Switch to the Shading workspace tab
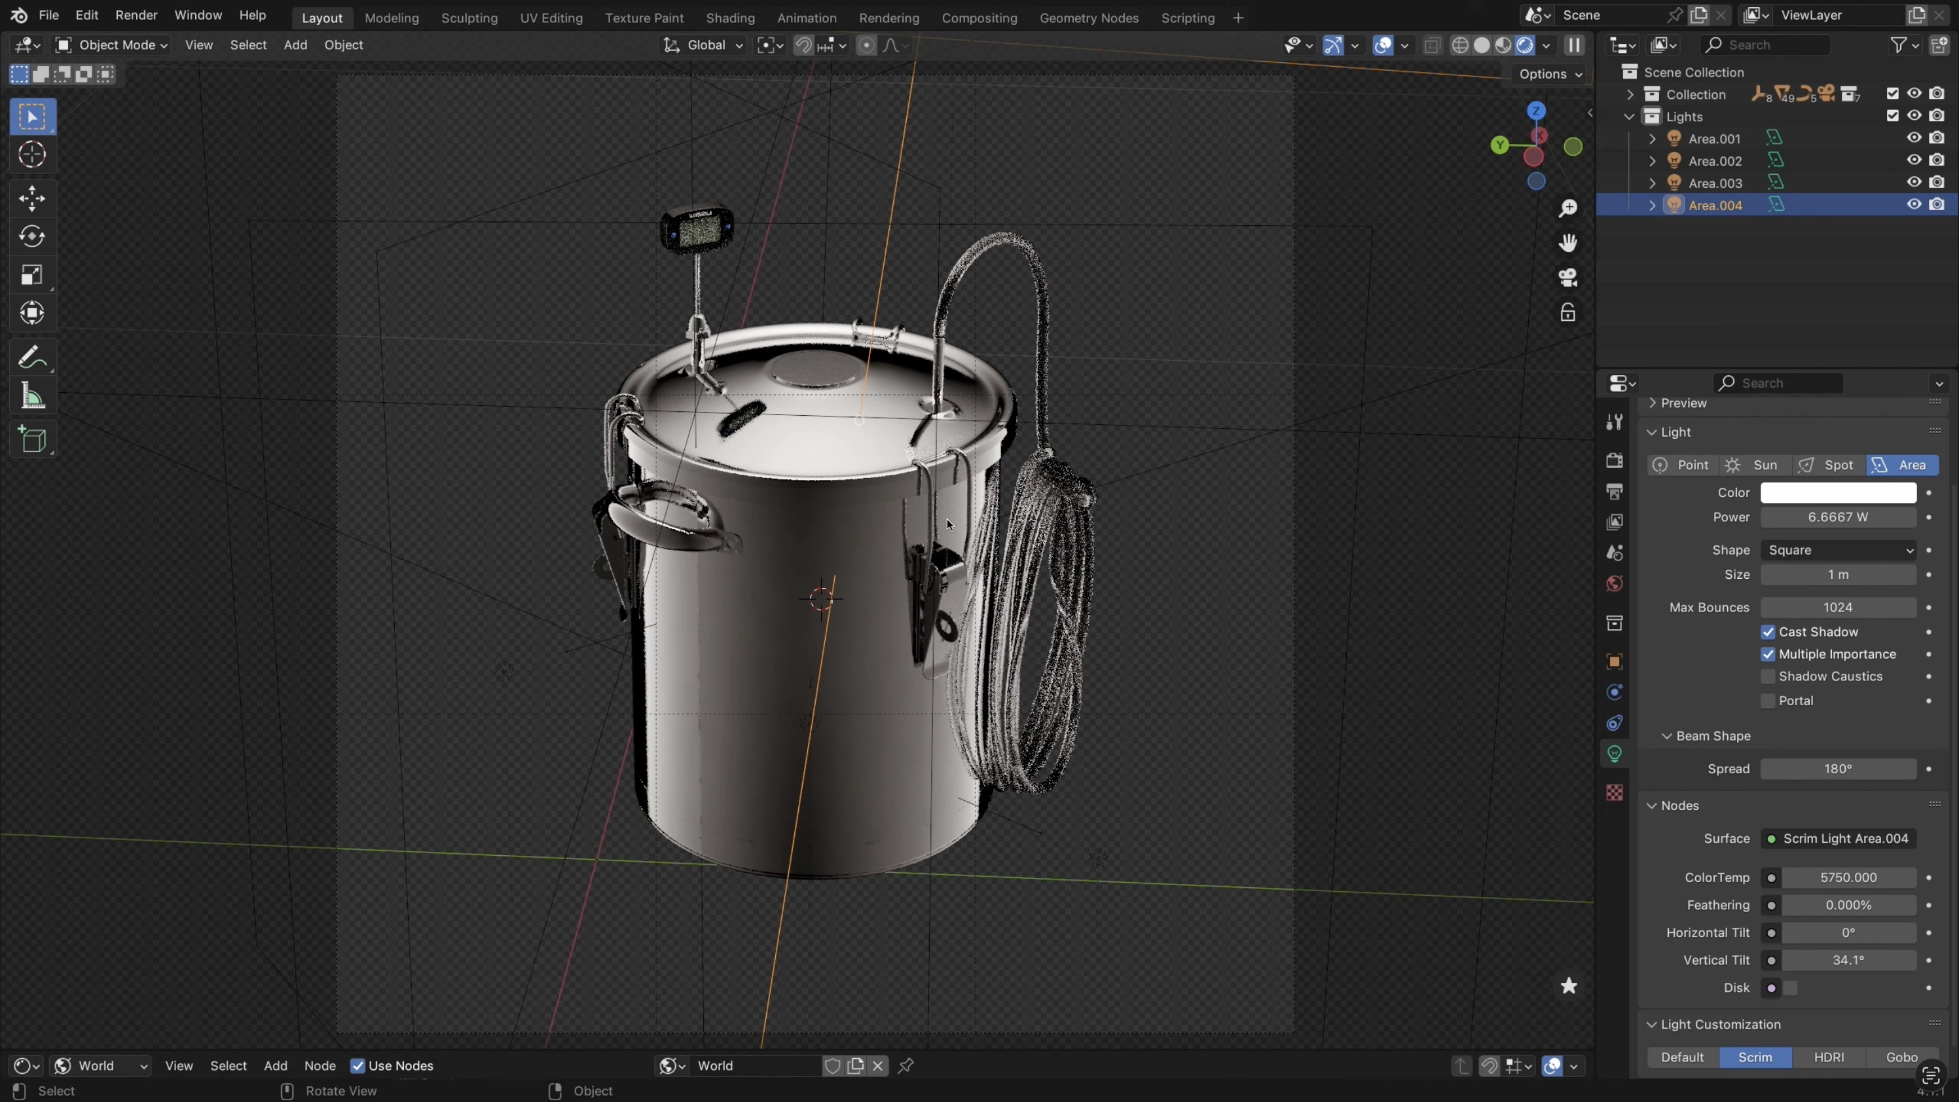 tap(729, 18)
